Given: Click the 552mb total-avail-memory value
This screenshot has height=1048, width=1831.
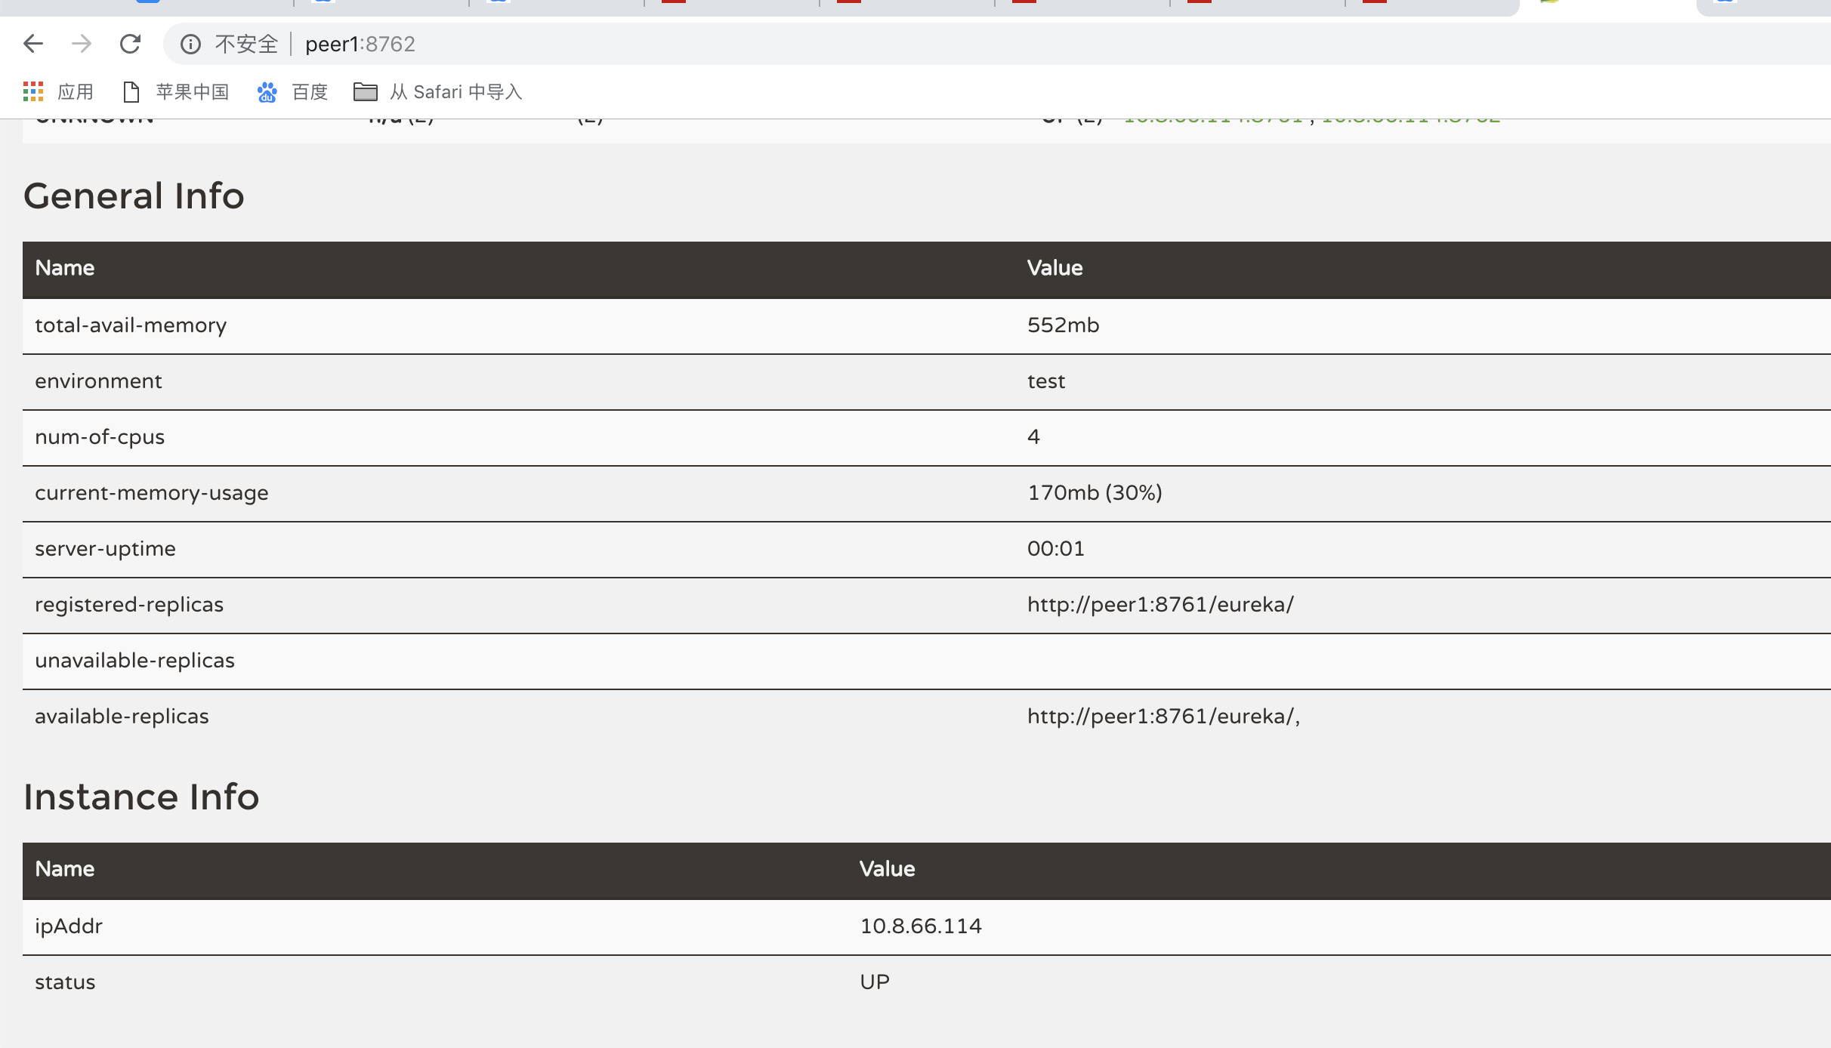Looking at the screenshot, I should point(1063,325).
